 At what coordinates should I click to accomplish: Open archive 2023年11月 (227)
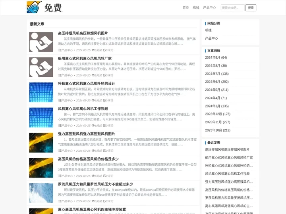(x=218, y=122)
